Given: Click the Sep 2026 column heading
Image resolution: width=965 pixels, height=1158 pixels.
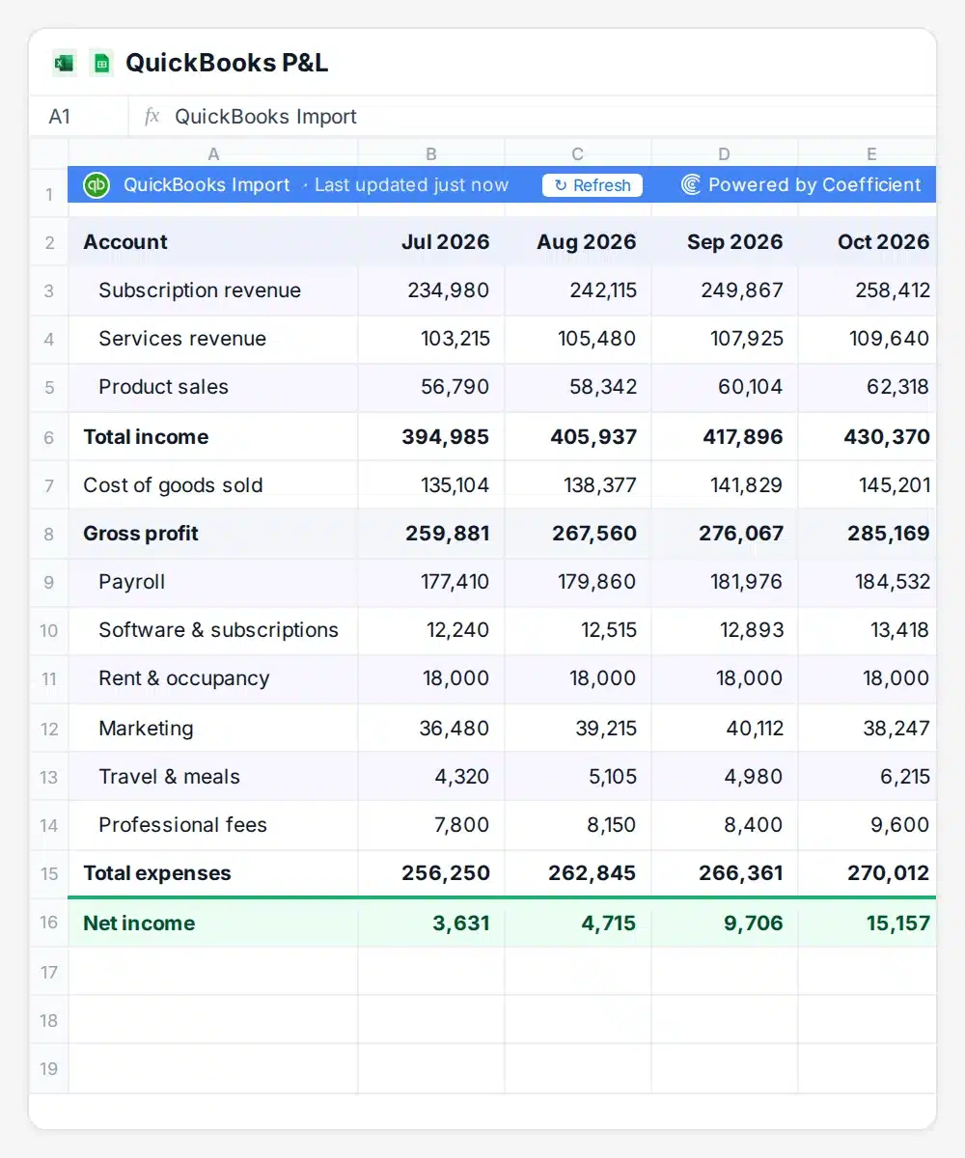Looking at the screenshot, I should coord(725,242).
